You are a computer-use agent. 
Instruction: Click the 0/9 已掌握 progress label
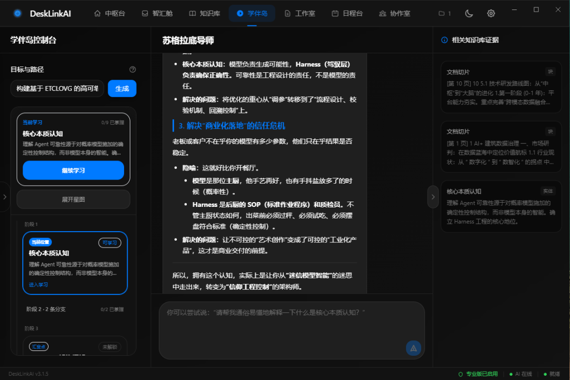(113, 122)
